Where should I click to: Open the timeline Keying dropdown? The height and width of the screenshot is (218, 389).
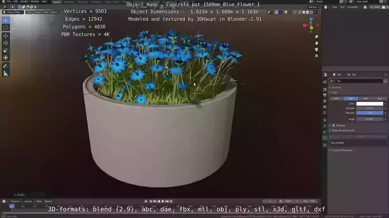pos(29,201)
